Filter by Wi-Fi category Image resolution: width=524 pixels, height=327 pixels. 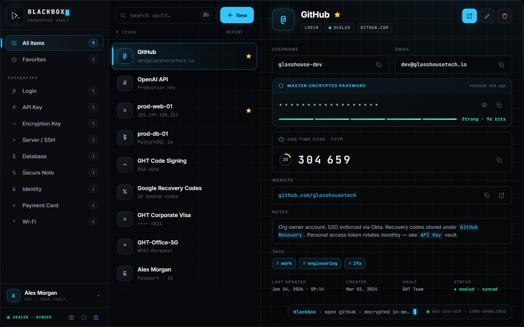(x=54, y=222)
